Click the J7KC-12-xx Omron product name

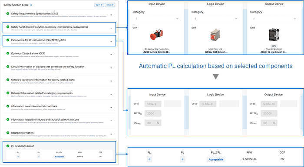(274, 52)
